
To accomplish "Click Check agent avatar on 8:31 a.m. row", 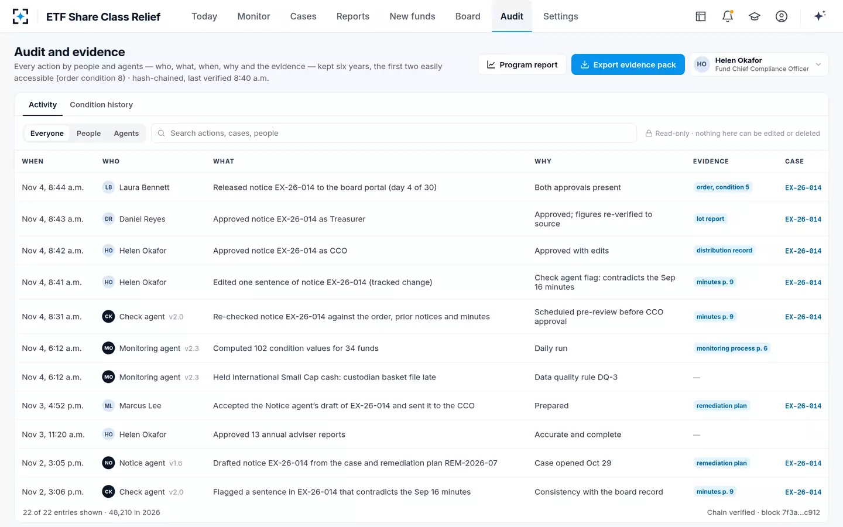I will (108, 317).
